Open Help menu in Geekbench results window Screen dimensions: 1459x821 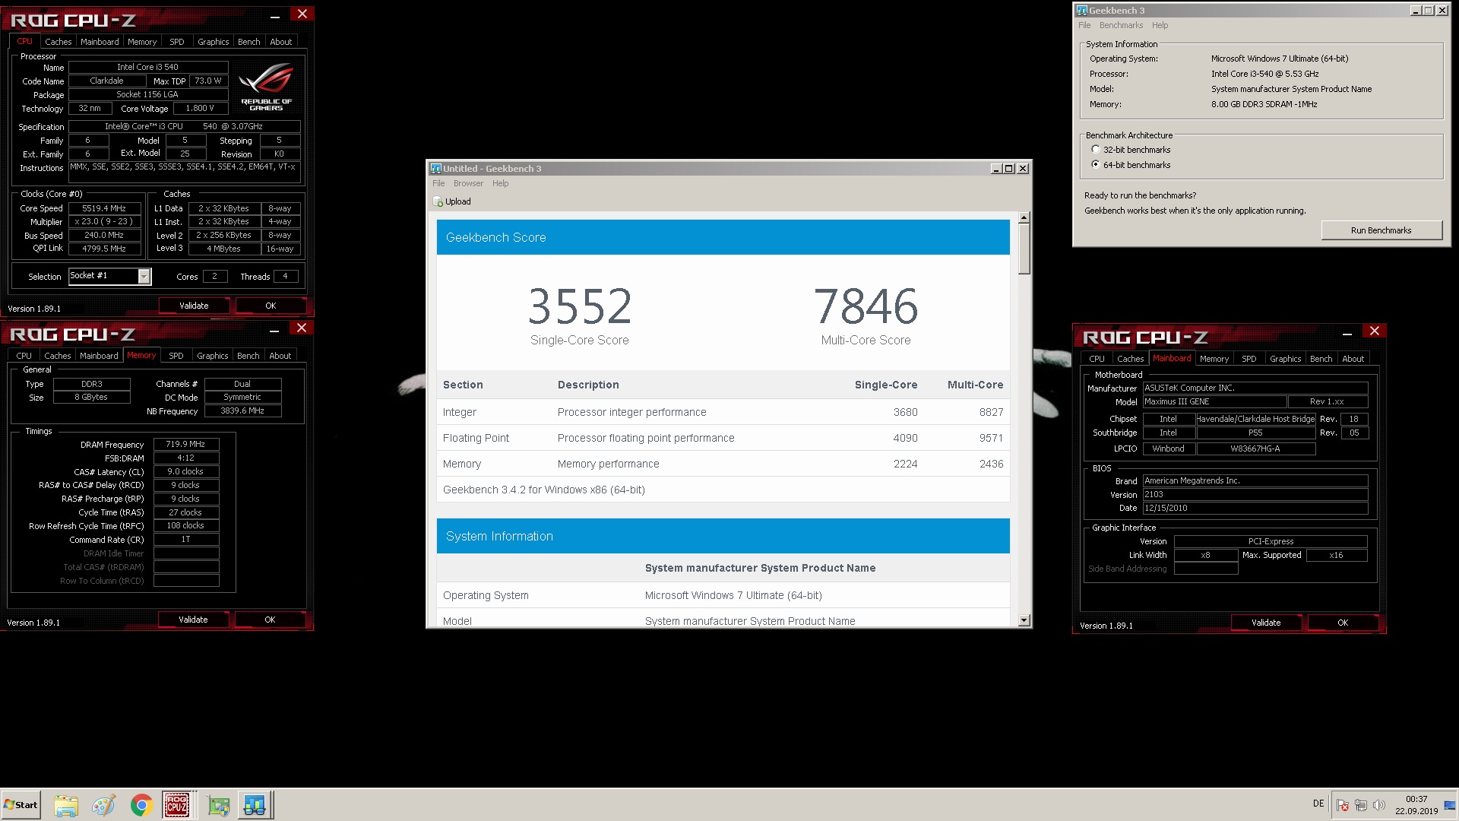(500, 183)
